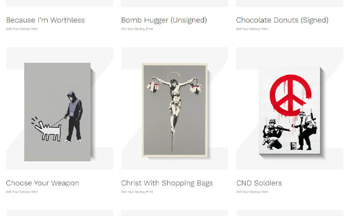Image resolution: width=349 pixels, height=216 pixels.
Task: Click the Because I'm Worthless title
Action: click(45, 20)
